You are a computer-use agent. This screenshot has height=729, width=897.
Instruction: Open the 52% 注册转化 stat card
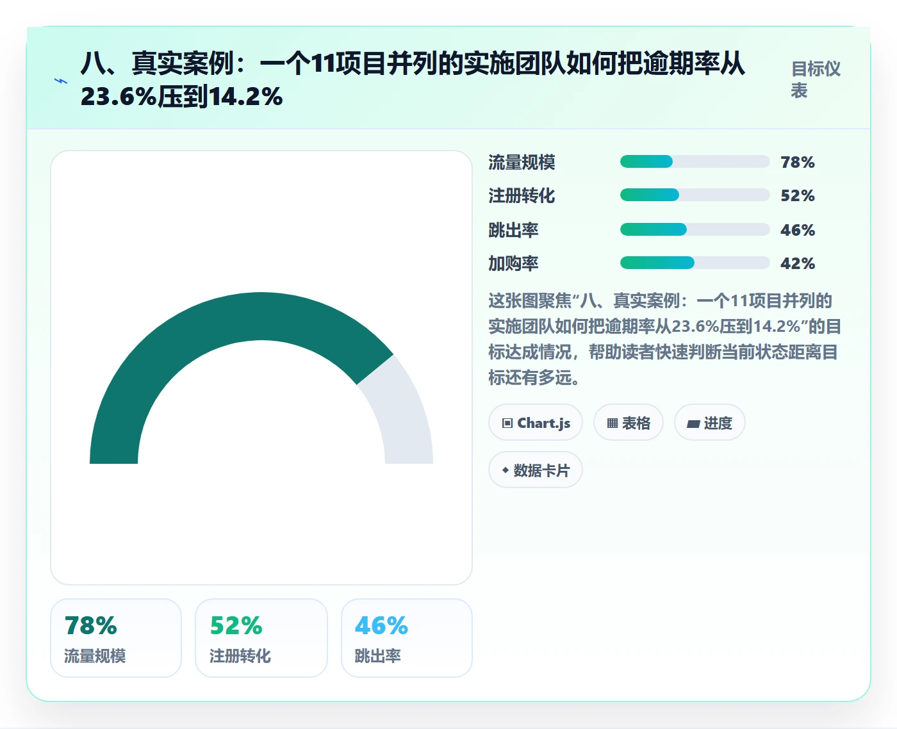[x=261, y=638]
